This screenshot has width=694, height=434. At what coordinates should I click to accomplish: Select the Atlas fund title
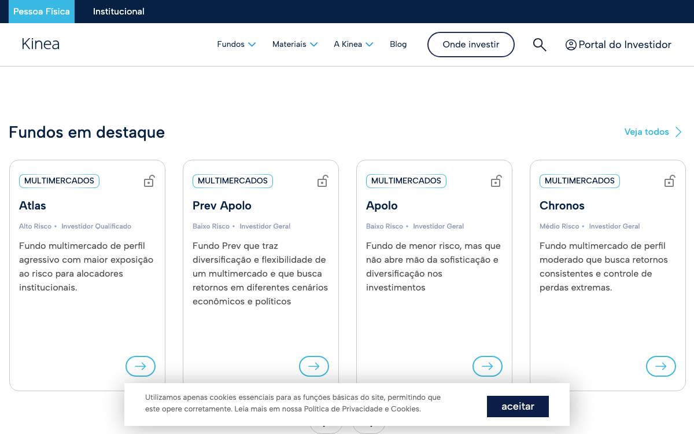32,205
